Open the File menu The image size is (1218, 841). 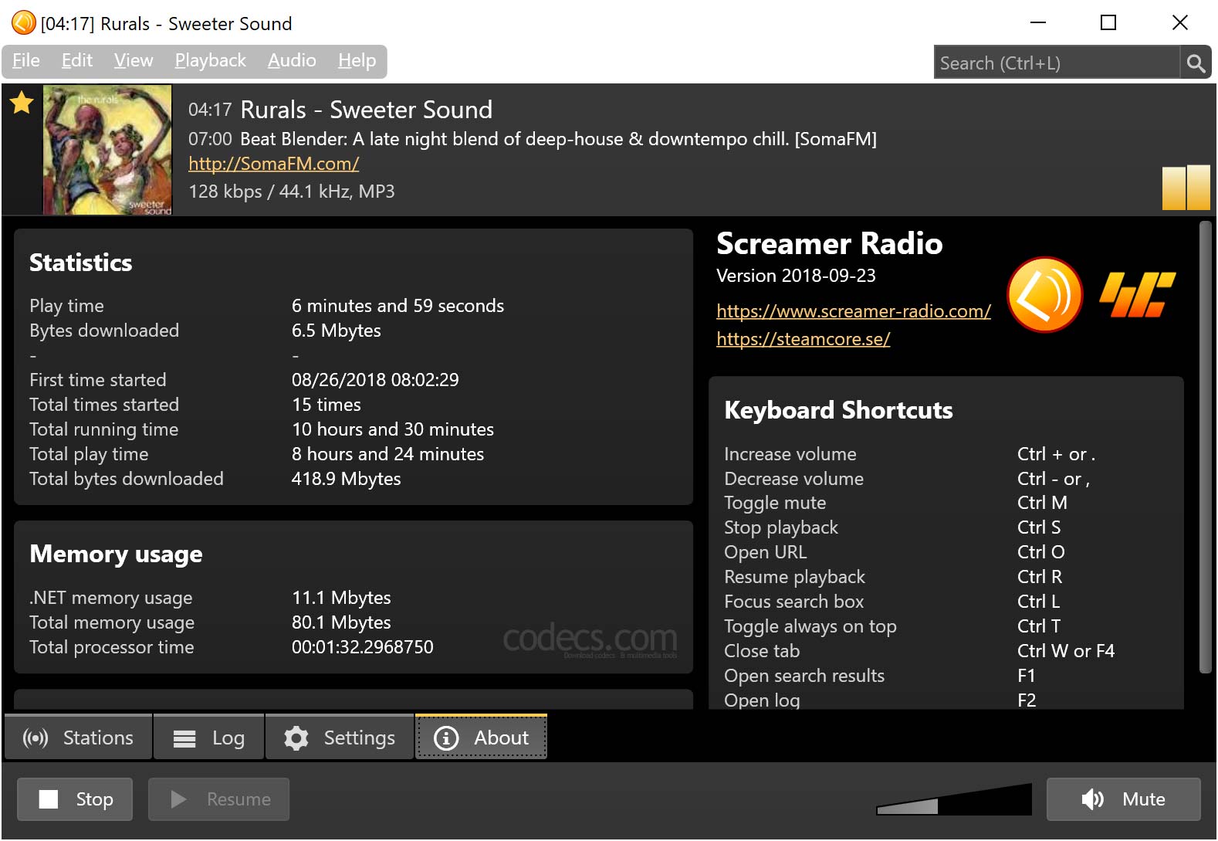[26, 61]
